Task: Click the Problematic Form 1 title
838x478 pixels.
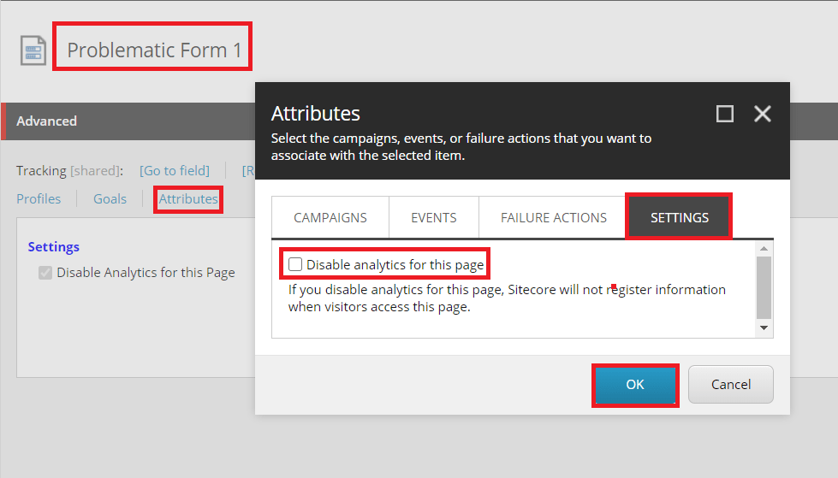Action: point(154,50)
